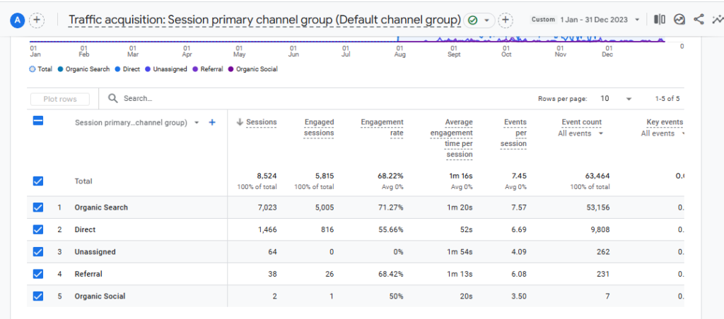This screenshot has width=724, height=319.
Task: Click the Direct legend entry
Action: click(x=127, y=69)
